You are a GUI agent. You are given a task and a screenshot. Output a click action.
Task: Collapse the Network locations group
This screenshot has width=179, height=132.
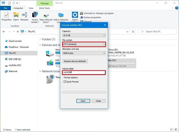coord(40,71)
